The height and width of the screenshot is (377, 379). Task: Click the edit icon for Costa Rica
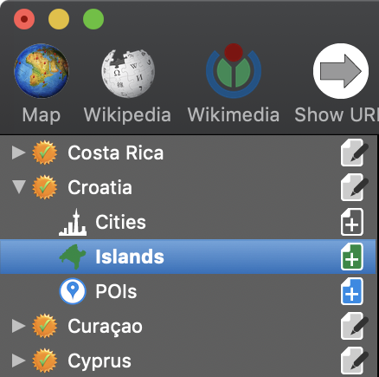pyautogui.click(x=354, y=153)
